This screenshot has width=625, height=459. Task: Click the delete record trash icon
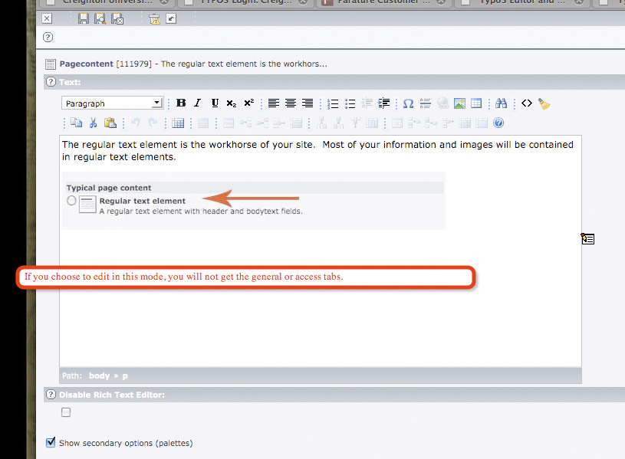[154, 18]
